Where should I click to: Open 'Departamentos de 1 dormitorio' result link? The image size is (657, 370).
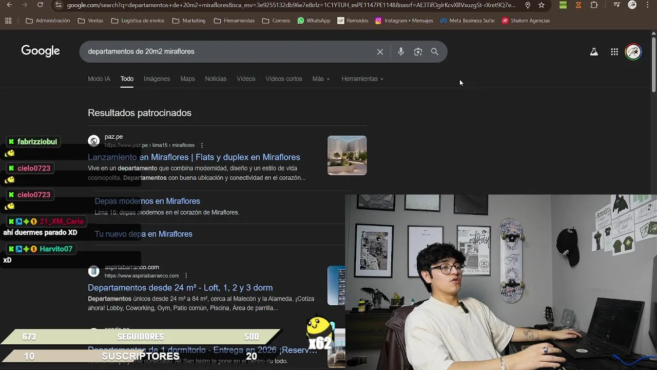(202, 350)
